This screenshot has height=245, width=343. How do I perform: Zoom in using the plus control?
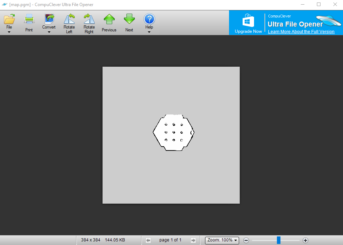[x=305, y=240]
